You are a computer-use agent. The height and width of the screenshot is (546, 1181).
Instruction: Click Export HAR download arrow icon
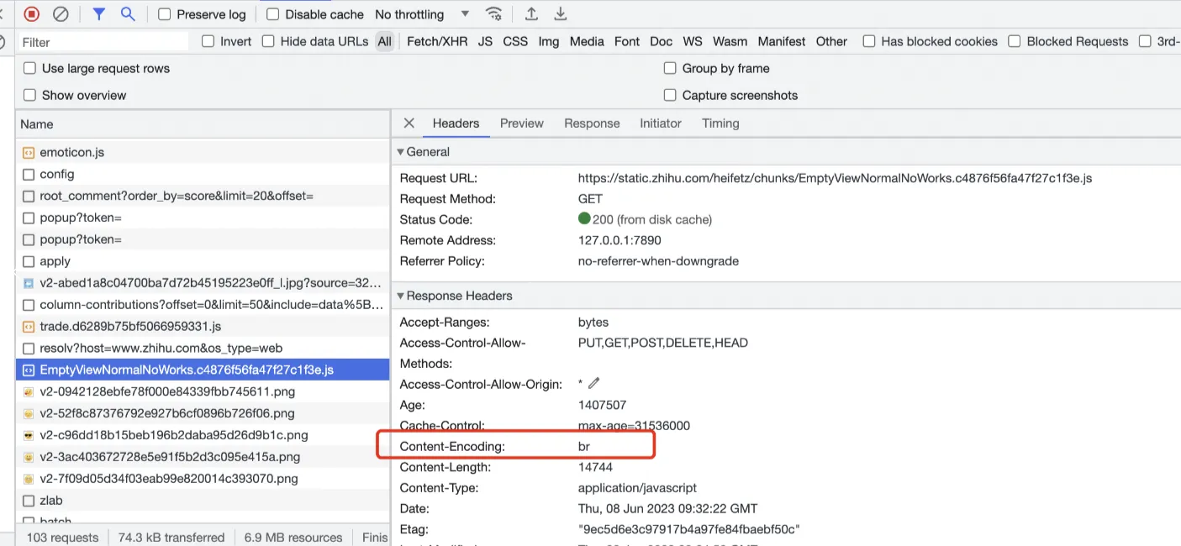(561, 13)
